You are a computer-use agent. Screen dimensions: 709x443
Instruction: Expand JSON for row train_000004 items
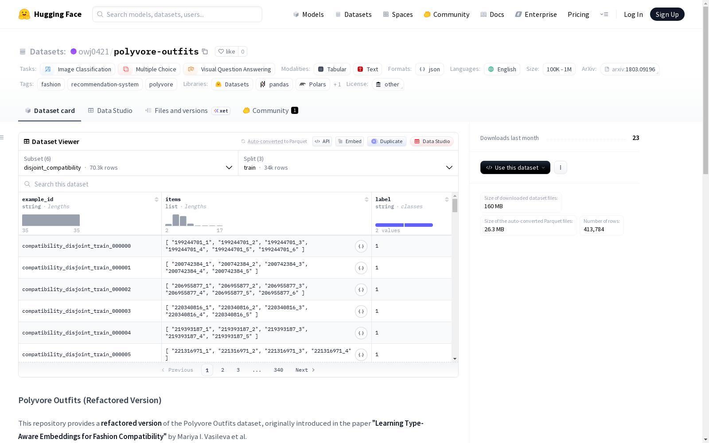tap(361, 333)
